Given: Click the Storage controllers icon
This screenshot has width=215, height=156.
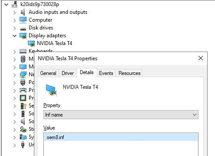Looking at the screenshot, I should click(x=23, y=129).
